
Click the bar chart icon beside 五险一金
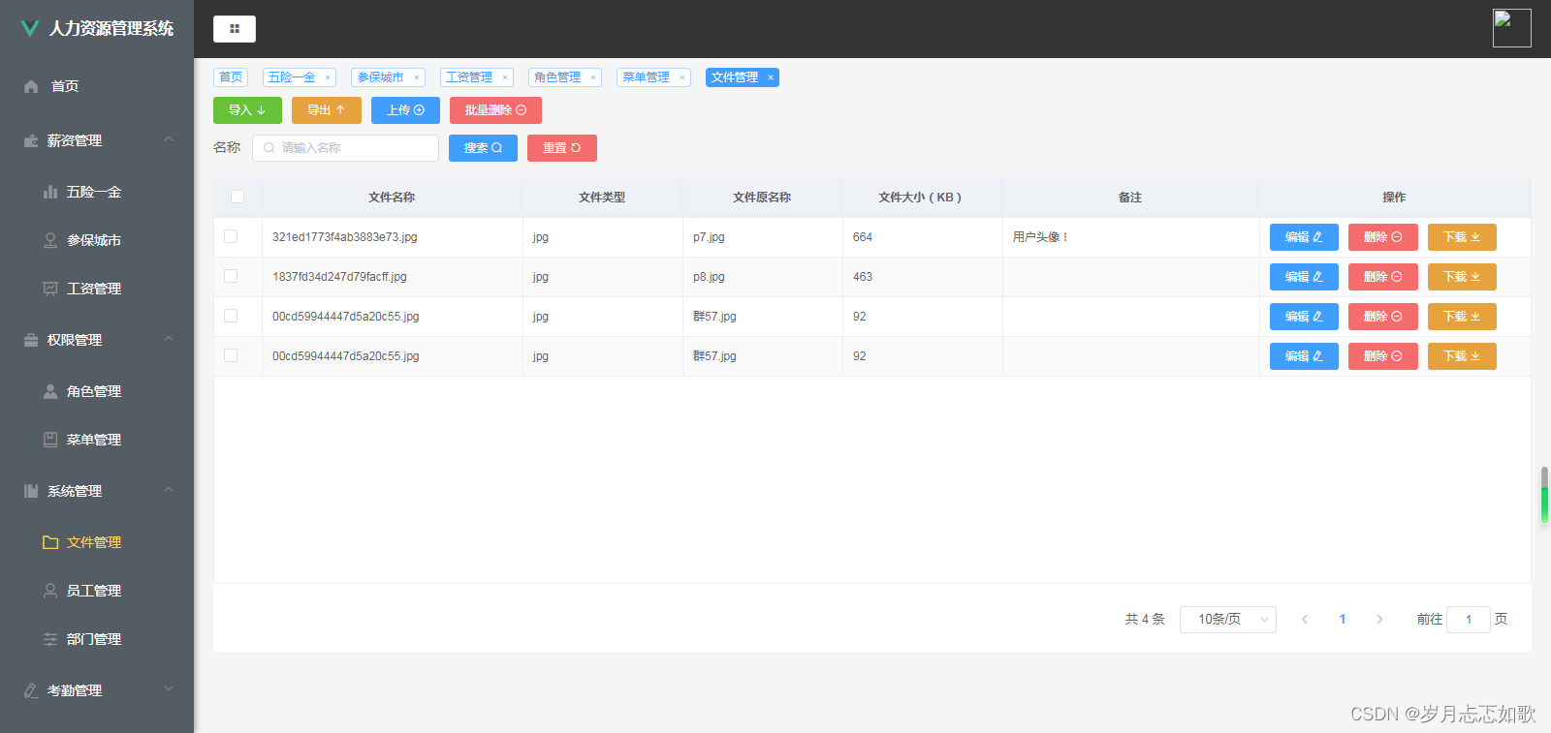pos(50,192)
